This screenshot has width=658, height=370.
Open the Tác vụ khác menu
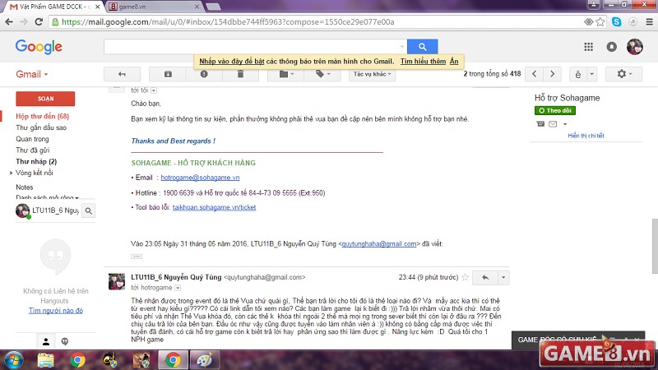click(x=373, y=74)
